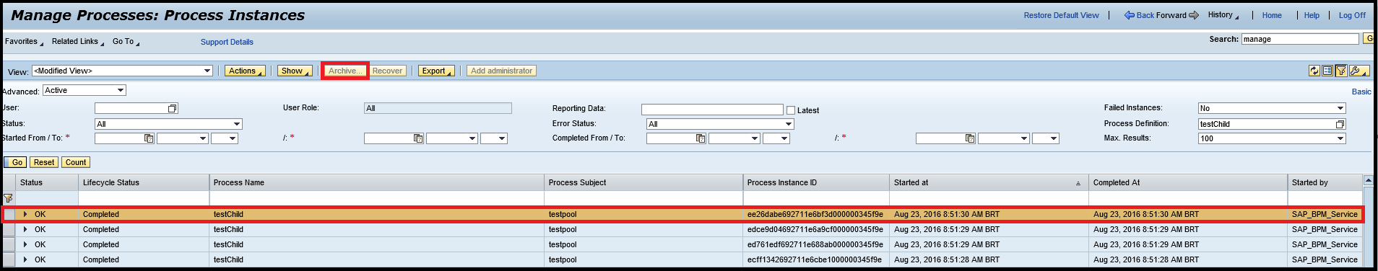Click the Process Name column header
The width and height of the screenshot is (1378, 271).
pyautogui.click(x=376, y=182)
